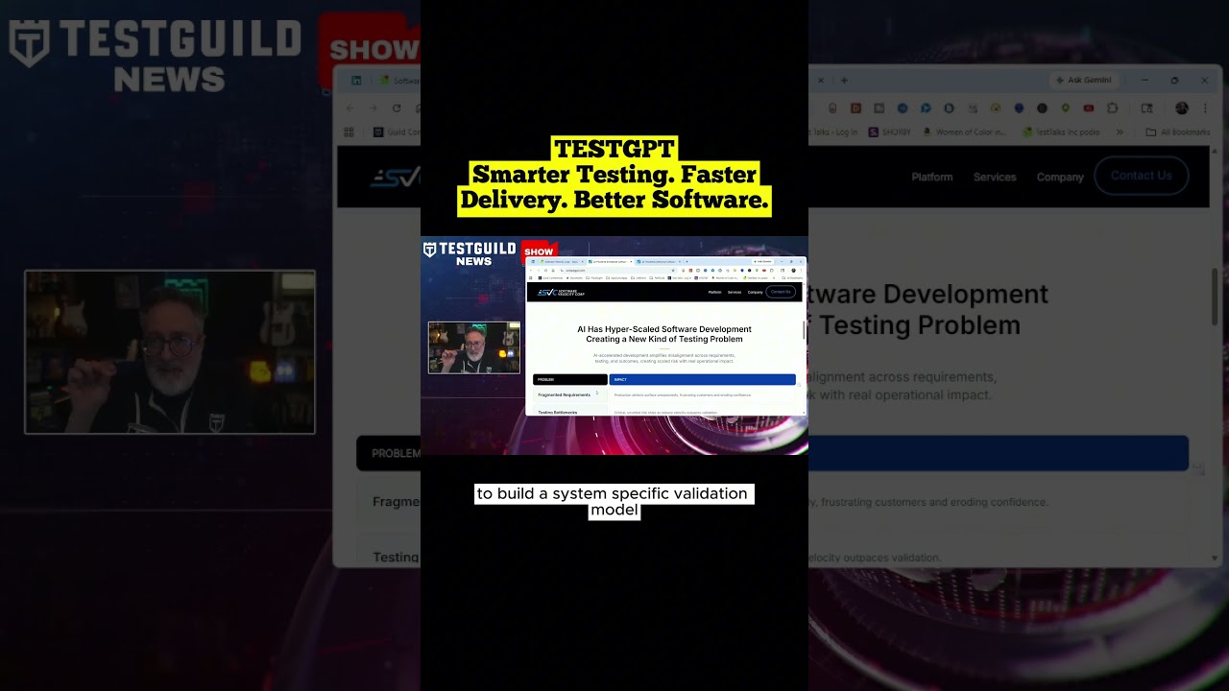The width and height of the screenshot is (1229, 691).
Task: Open the Extensions puzzle icon in background browser
Action: 1113,108
